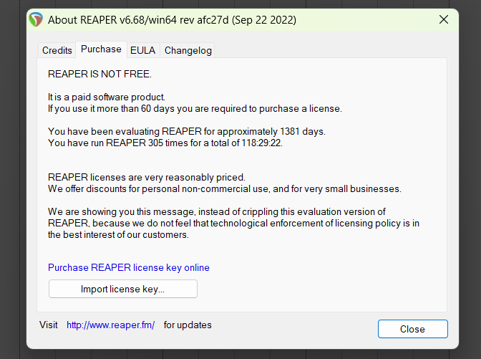
Task: Click the Close button at bottom right
Action: (x=412, y=329)
